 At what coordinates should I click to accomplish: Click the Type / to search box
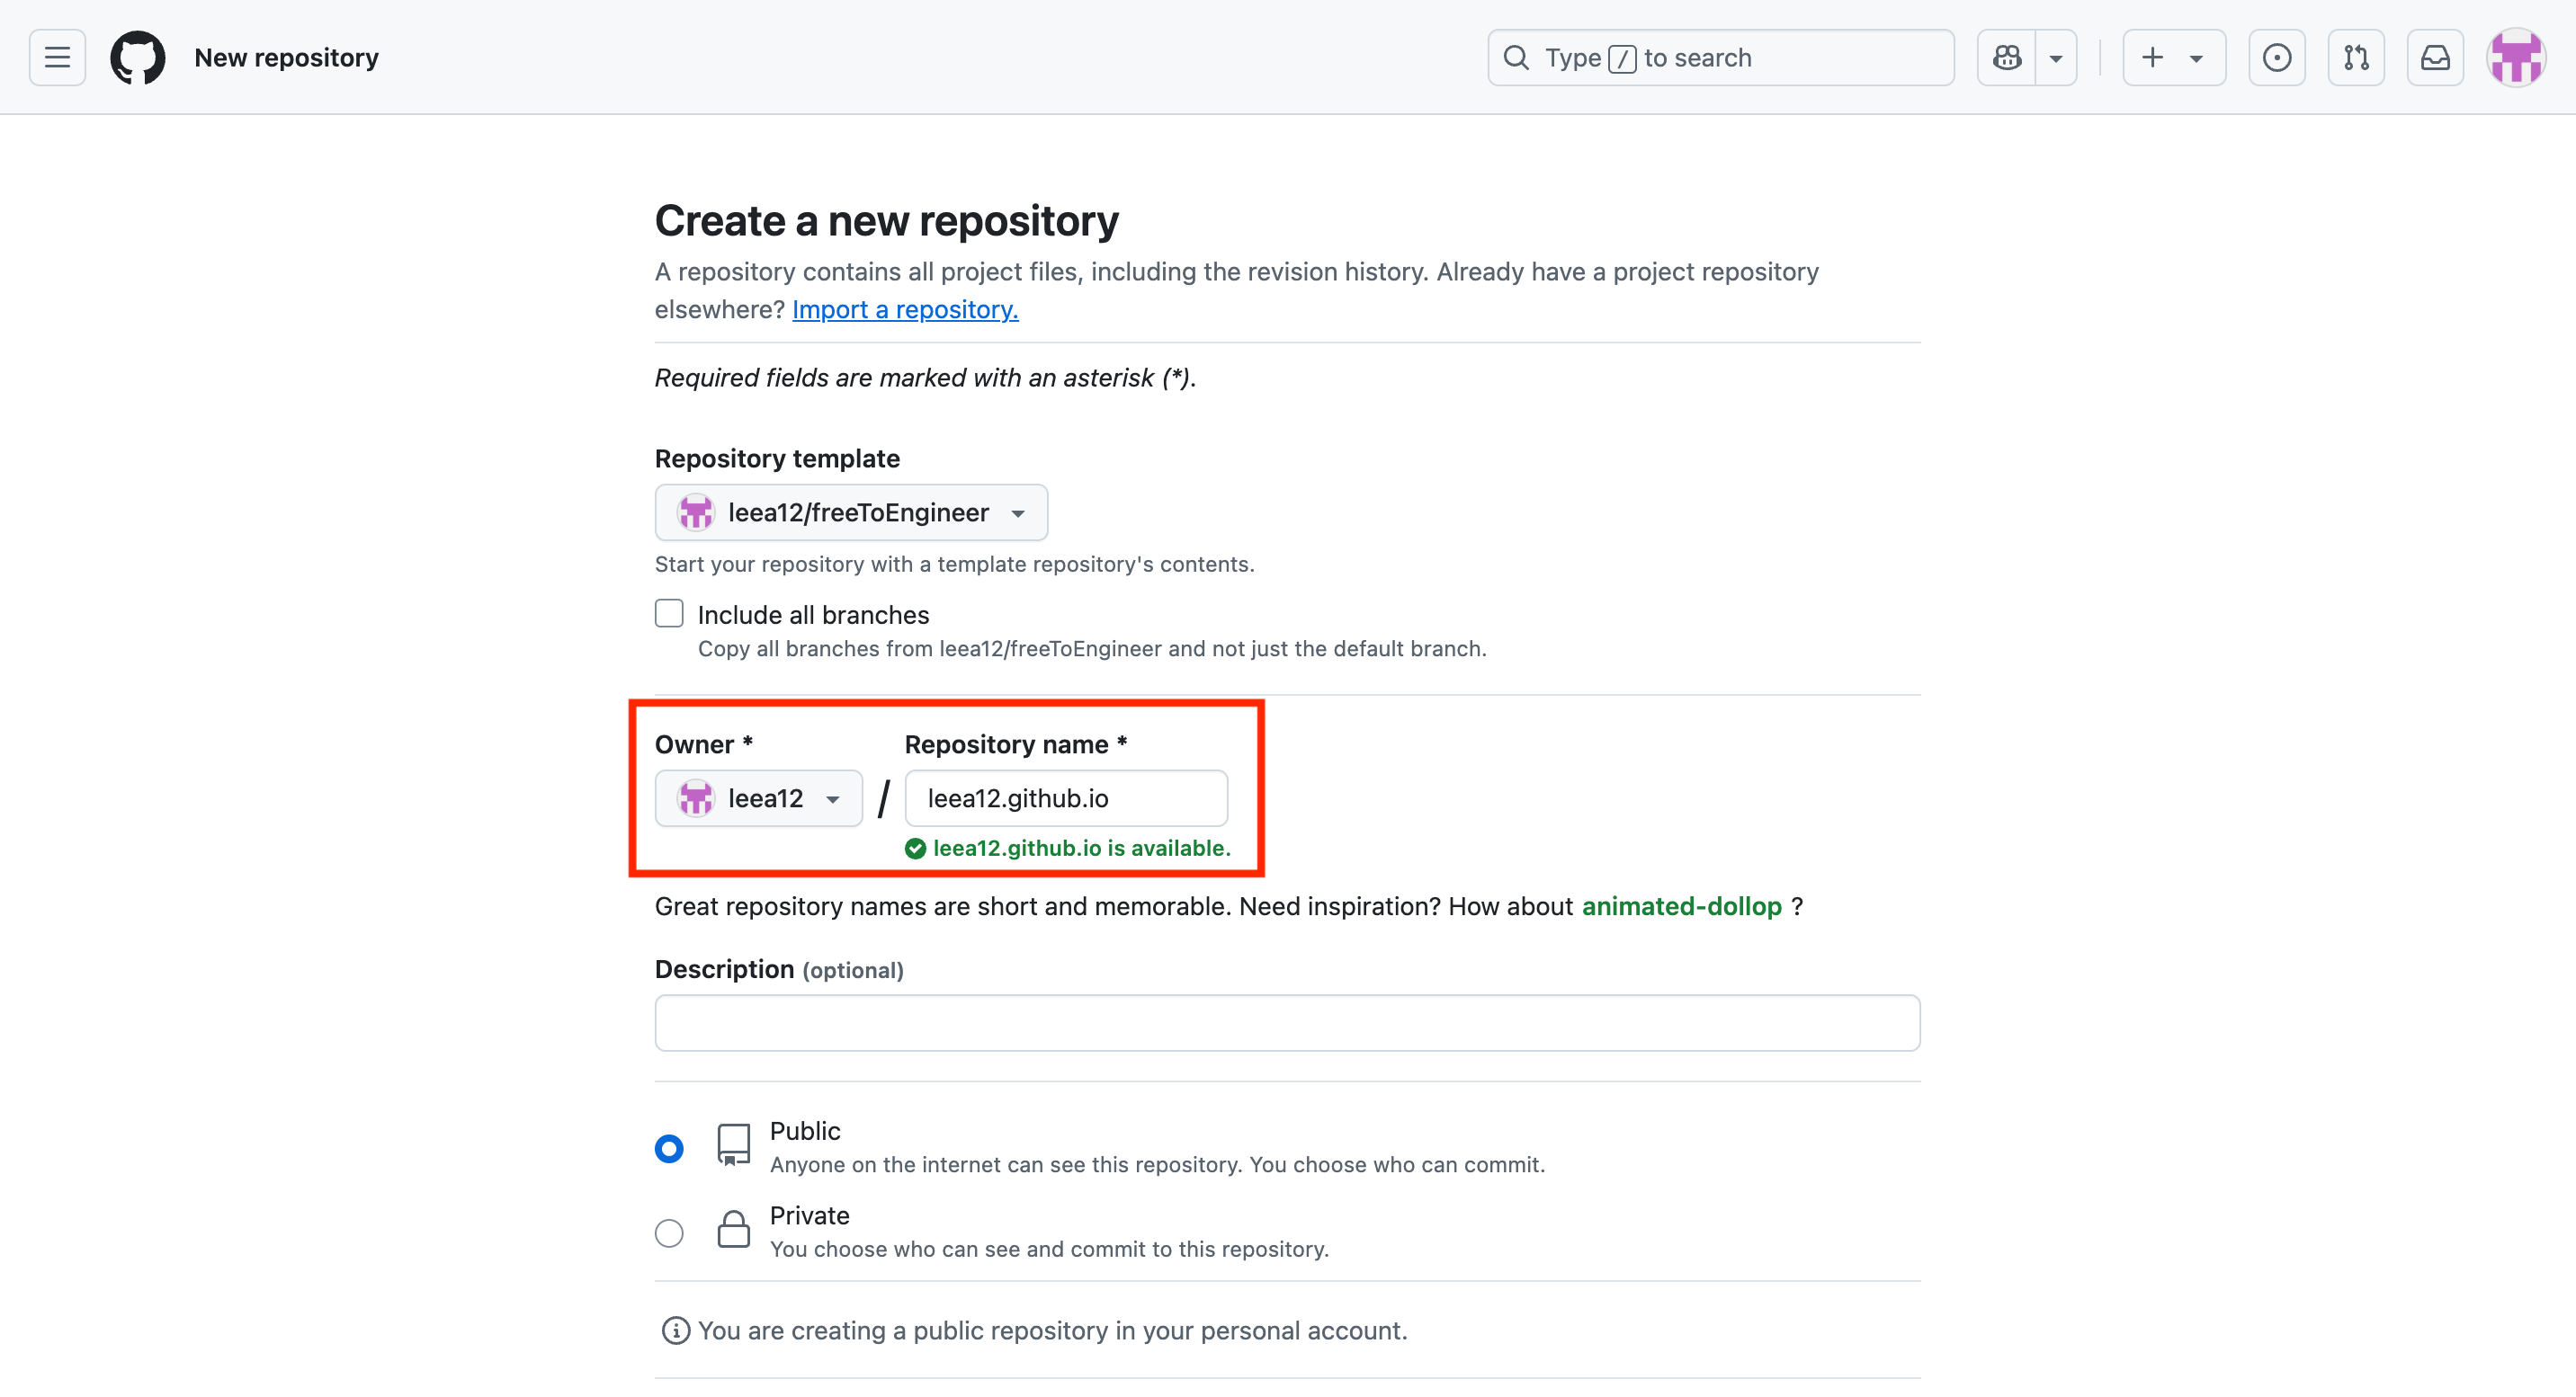(x=1720, y=58)
